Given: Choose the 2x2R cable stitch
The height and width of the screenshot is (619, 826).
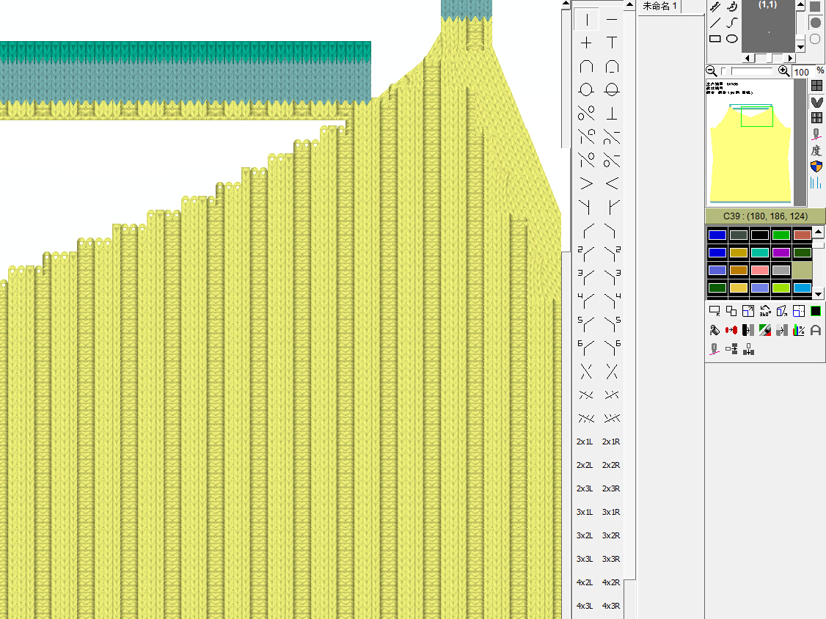Looking at the screenshot, I should pyautogui.click(x=611, y=465).
